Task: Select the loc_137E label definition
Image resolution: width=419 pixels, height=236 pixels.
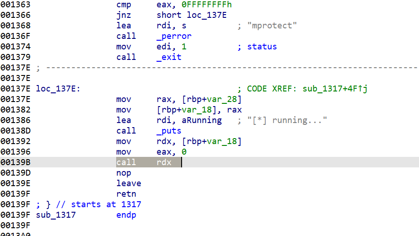Action: click(58, 89)
